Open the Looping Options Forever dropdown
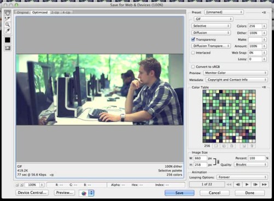This screenshot has height=201, width=274. coord(242,177)
